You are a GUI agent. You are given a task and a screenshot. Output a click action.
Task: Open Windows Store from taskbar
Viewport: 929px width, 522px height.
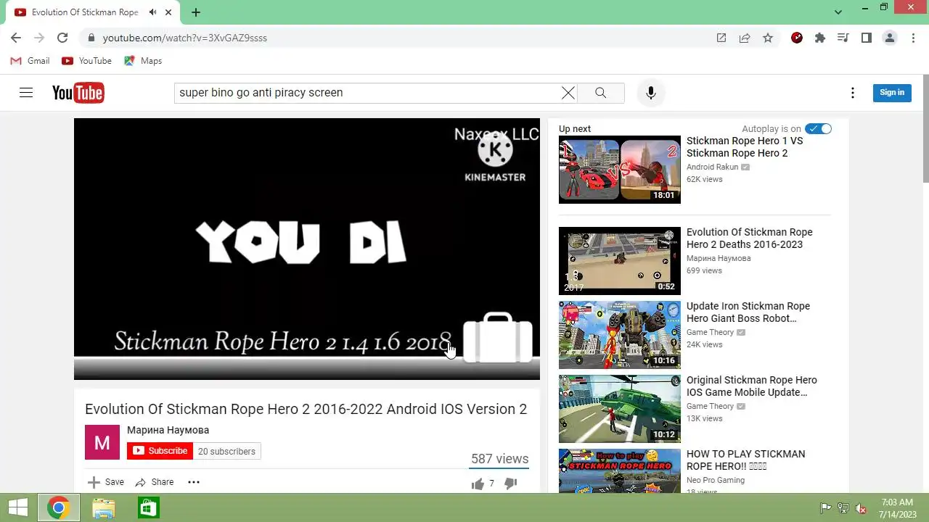[148, 507]
